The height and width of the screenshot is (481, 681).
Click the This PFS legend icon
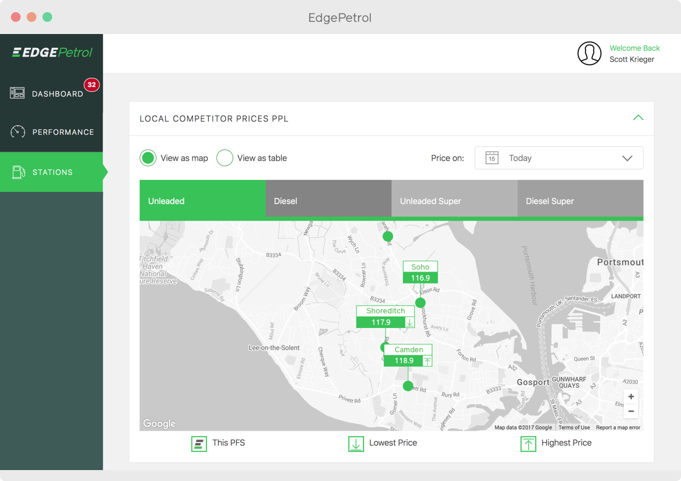pyautogui.click(x=198, y=443)
